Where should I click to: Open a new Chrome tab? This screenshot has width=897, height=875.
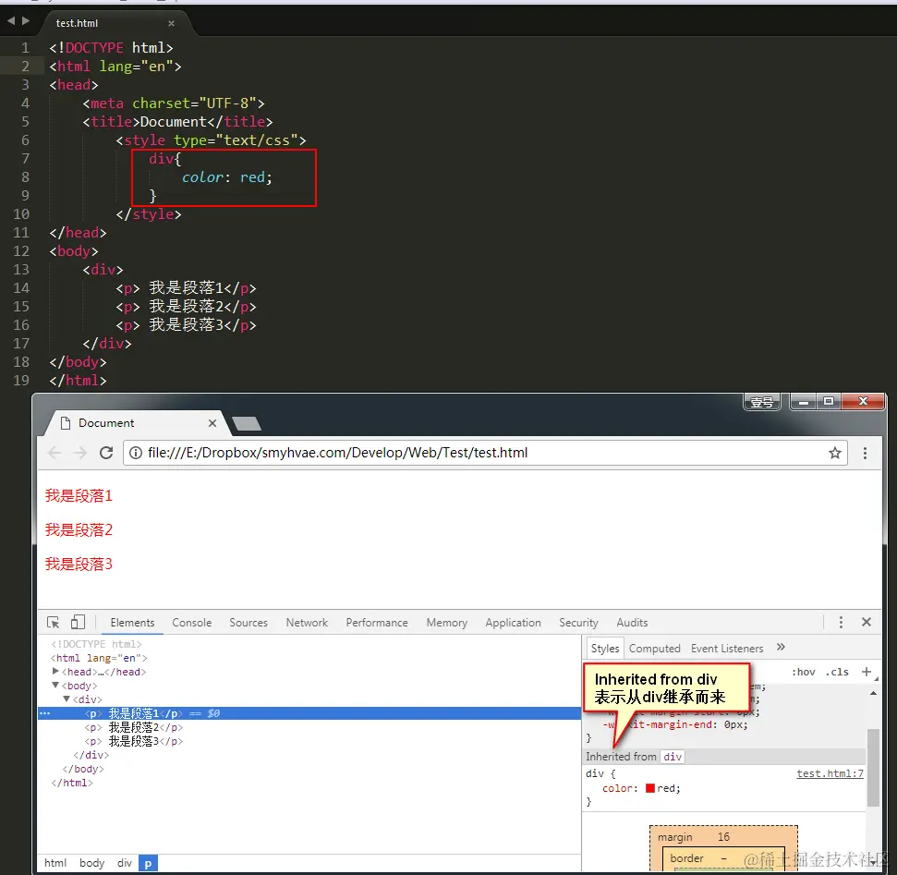click(247, 424)
